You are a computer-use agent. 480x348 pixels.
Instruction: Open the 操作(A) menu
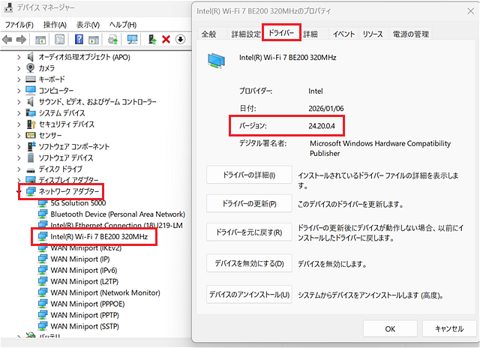point(55,25)
